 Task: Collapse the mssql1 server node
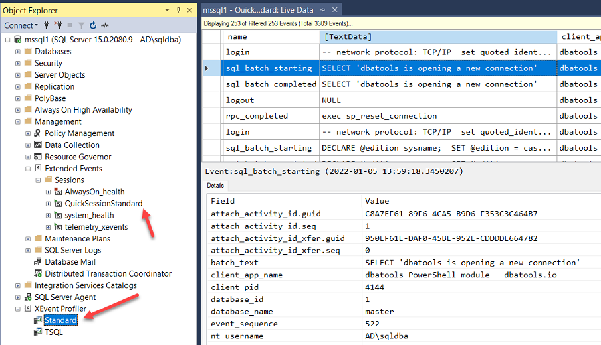(8, 40)
